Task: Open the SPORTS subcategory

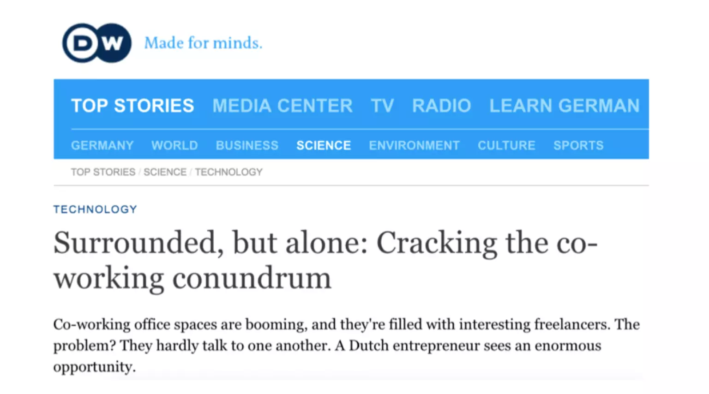Action: [x=578, y=145]
